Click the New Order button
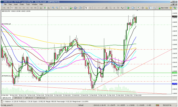Viewport: 178px width, 107px height. (x=163, y=8)
